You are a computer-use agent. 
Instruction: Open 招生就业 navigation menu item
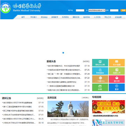(x=44, y=17)
